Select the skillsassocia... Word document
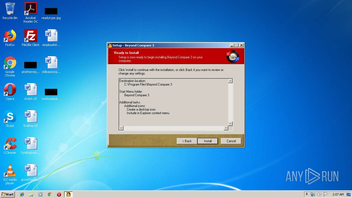The height and width of the screenshot is (198, 352). pyautogui.click(x=51, y=65)
